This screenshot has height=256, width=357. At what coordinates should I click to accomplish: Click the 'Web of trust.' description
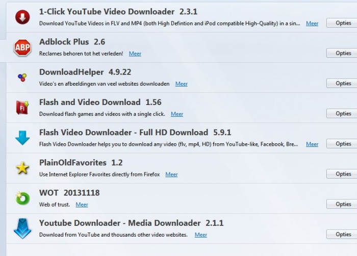point(55,204)
